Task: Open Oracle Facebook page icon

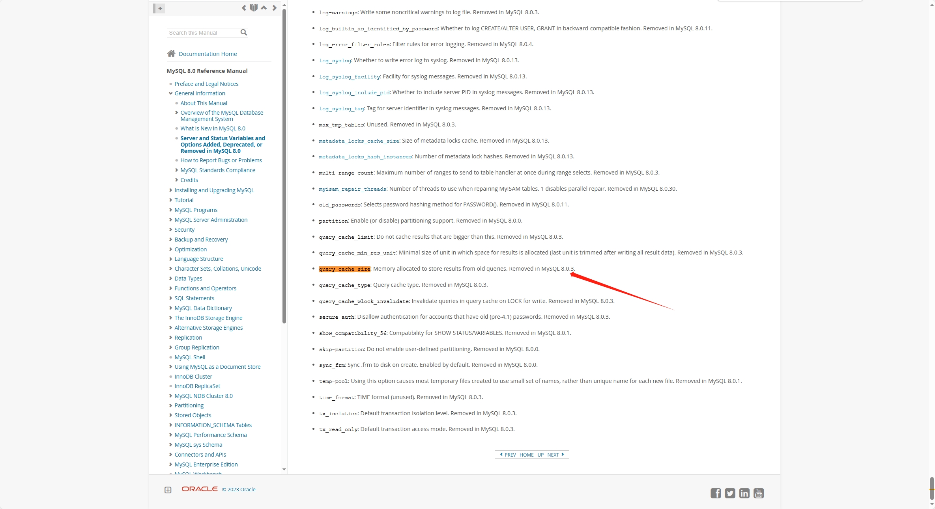Action: [716, 493]
